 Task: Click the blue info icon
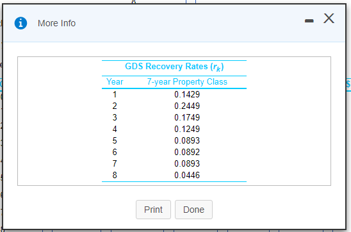[x=21, y=23]
